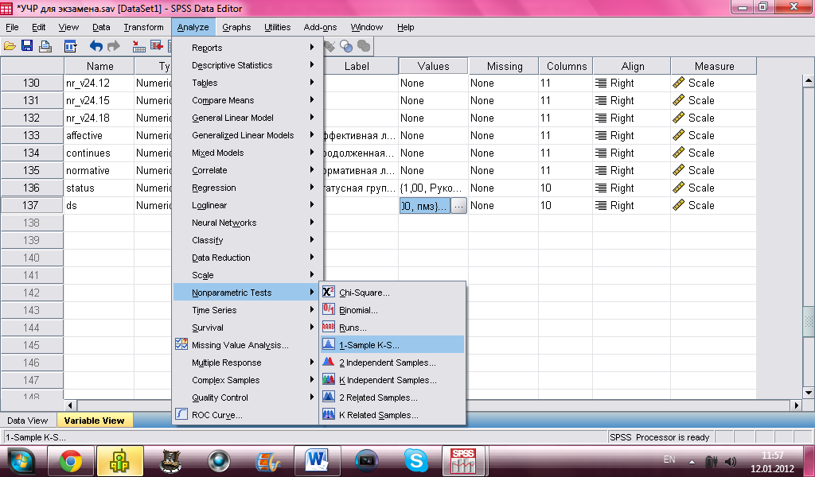This screenshot has width=815, height=477.
Task: Click the Runs test icon
Action: point(329,327)
